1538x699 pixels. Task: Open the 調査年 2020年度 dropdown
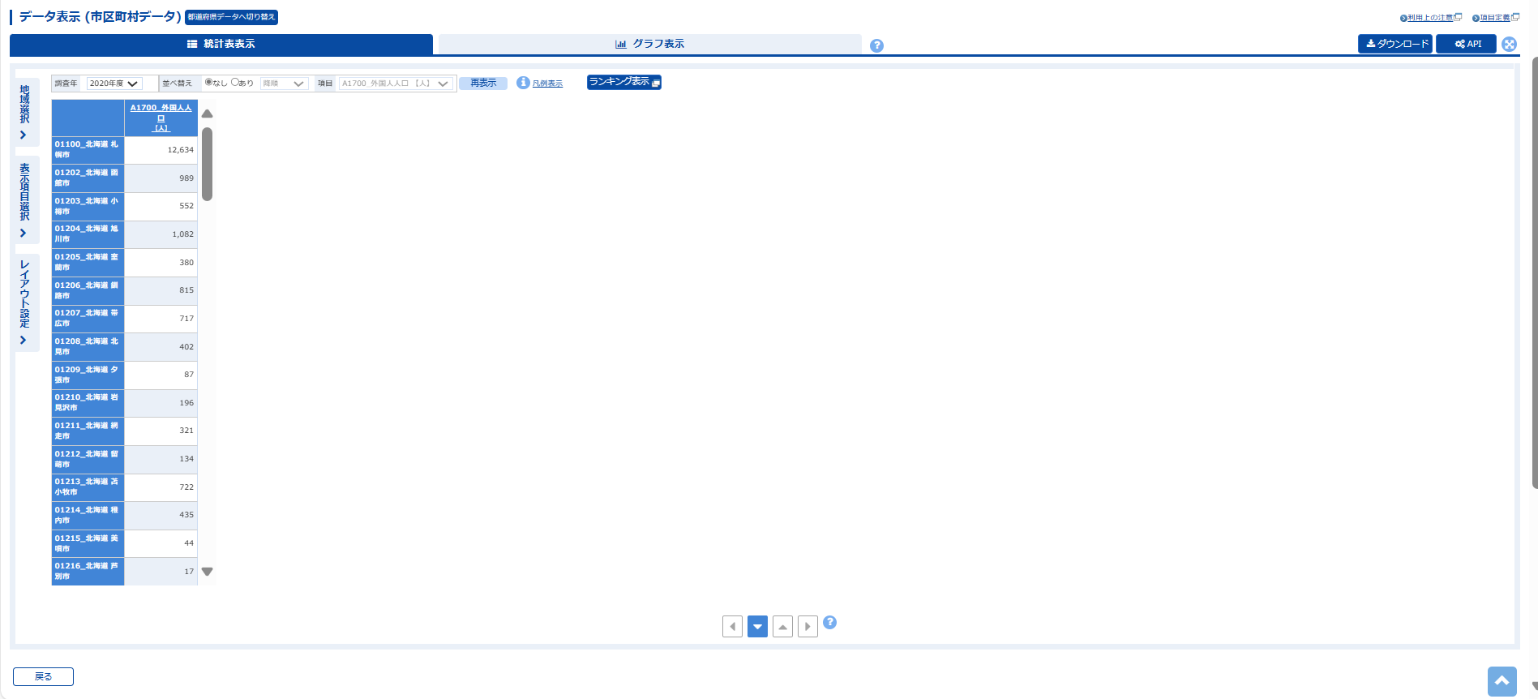114,84
